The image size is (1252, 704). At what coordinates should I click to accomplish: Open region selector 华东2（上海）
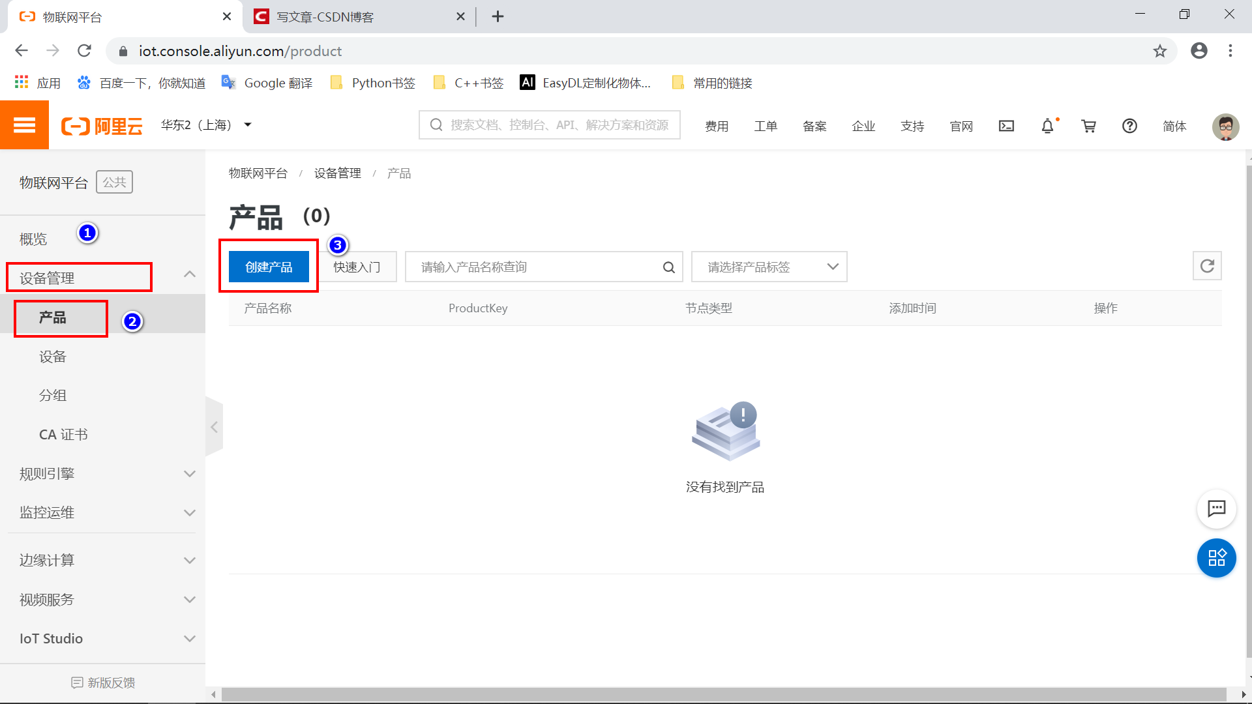206,125
